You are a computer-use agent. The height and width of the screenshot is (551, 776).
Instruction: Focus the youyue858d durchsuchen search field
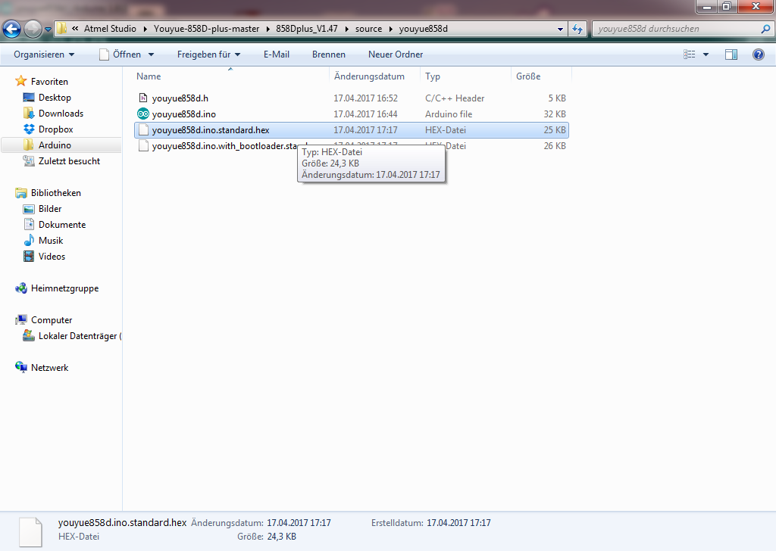(x=676, y=29)
